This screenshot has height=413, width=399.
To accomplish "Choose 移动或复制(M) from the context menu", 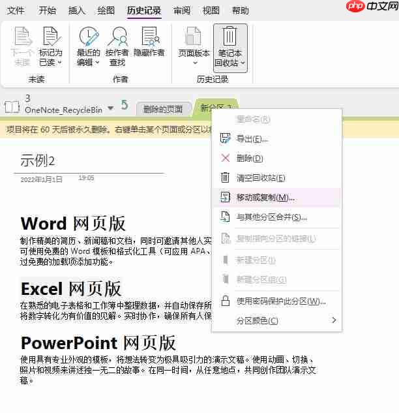I will [276, 197].
